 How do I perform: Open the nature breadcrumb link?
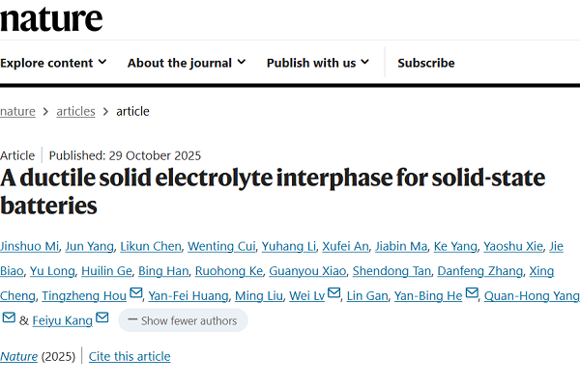coord(17,111)
